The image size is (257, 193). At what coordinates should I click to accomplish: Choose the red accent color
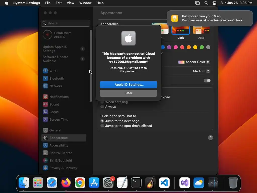pos(182,47)
